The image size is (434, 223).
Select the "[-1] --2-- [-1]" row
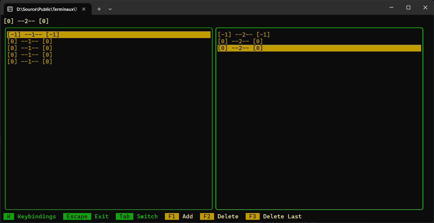244,35
